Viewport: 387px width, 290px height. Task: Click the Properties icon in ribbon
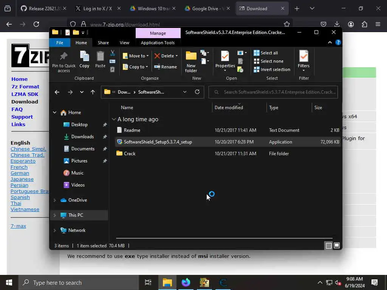click(x=225, y=56)
